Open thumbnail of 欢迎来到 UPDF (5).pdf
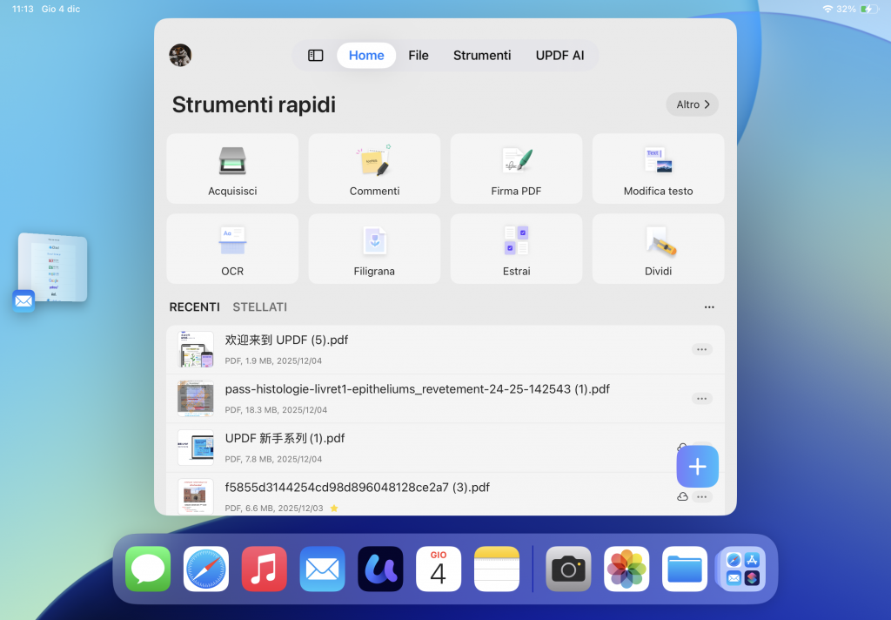891x620 pixels. pos(196,350)
